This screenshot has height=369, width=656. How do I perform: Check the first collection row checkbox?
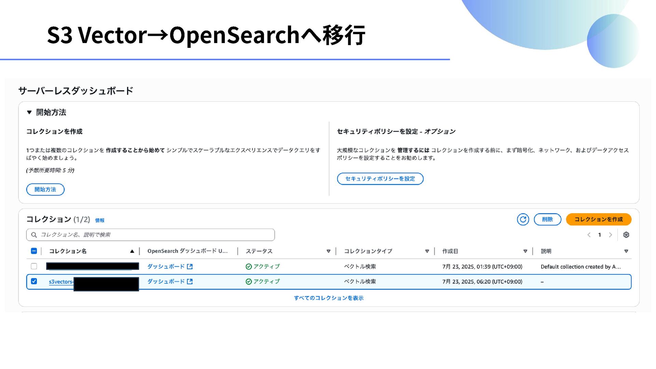[34, 266]
